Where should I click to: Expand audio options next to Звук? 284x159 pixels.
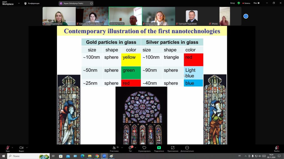pos(12,148)
